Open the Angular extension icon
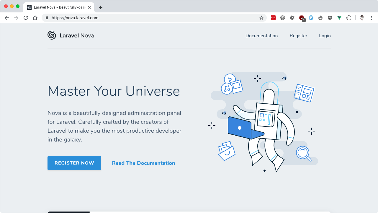The height and width of the screenshot is (213, 378). (330, 18)
